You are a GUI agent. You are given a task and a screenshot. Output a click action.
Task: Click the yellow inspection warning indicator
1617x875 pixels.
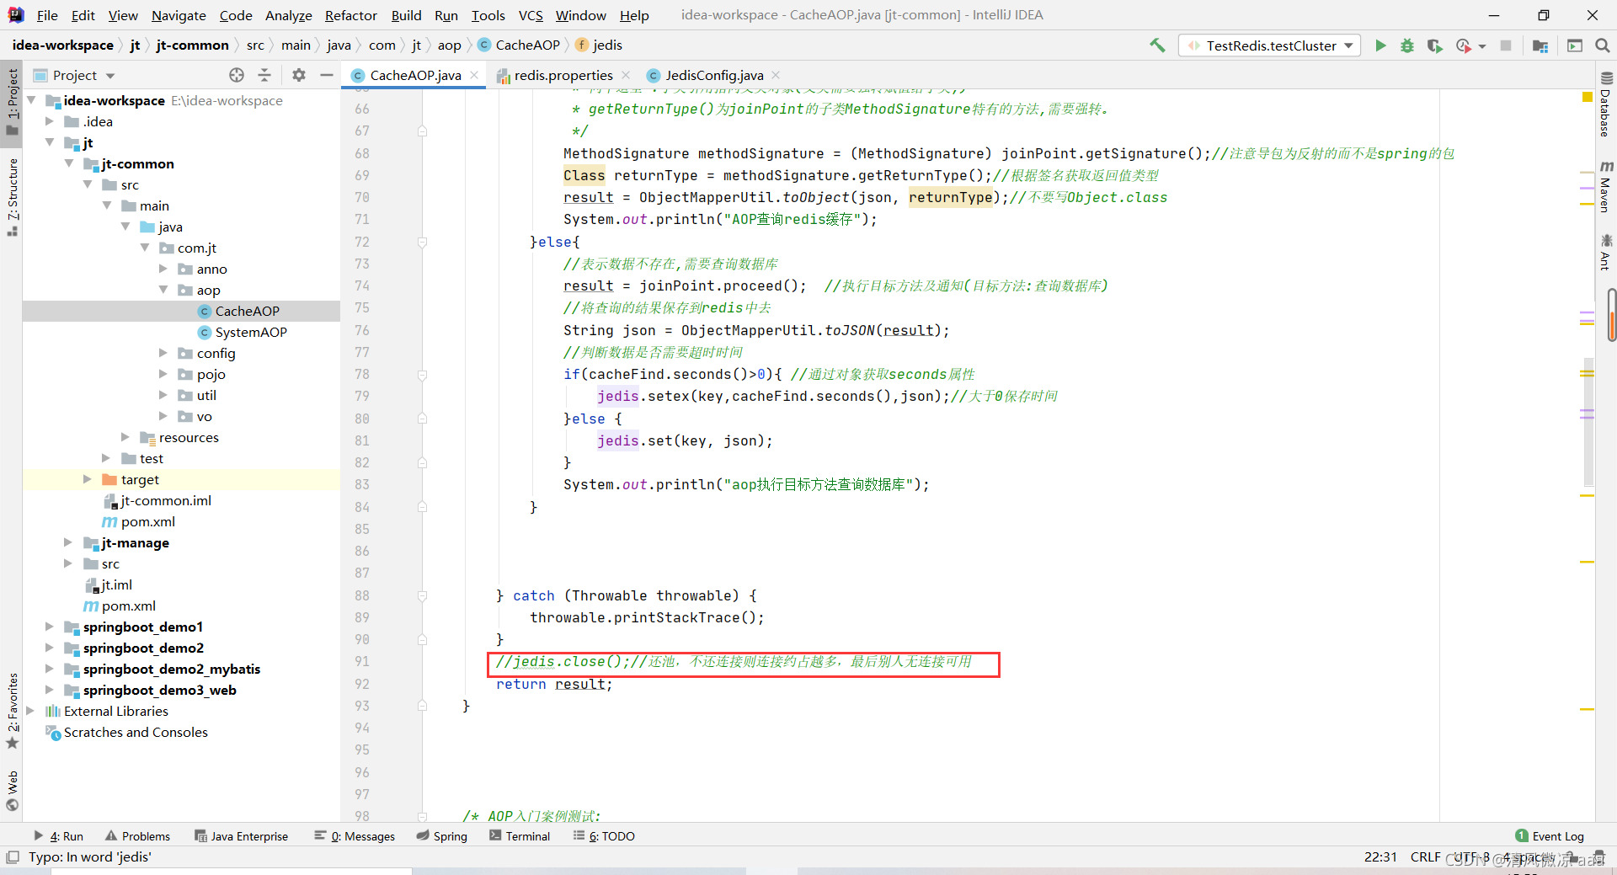(1588, 98)
